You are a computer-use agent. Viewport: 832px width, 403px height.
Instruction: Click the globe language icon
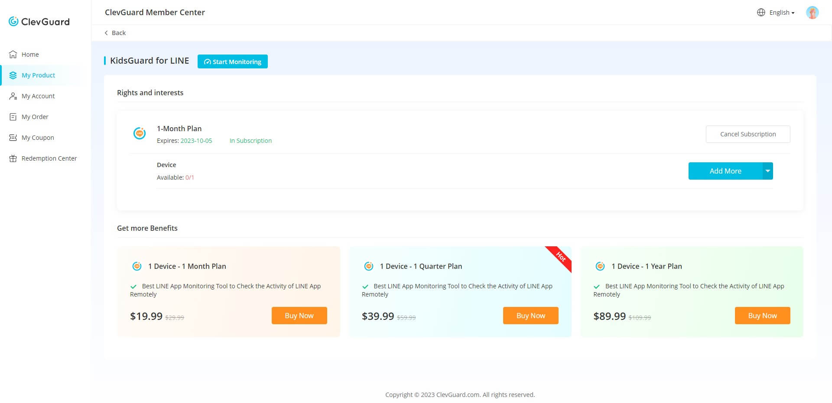point(761,13)
